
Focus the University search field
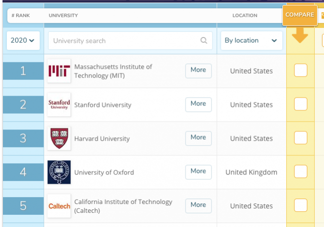pyautogui.click(x=130, y=41)
